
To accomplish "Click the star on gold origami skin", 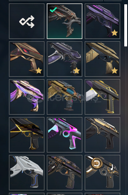I will [x=115, y=71].
